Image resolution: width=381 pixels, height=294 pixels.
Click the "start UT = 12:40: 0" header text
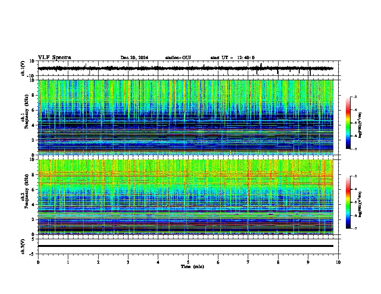pyautogui.click(x=232, y=58)
